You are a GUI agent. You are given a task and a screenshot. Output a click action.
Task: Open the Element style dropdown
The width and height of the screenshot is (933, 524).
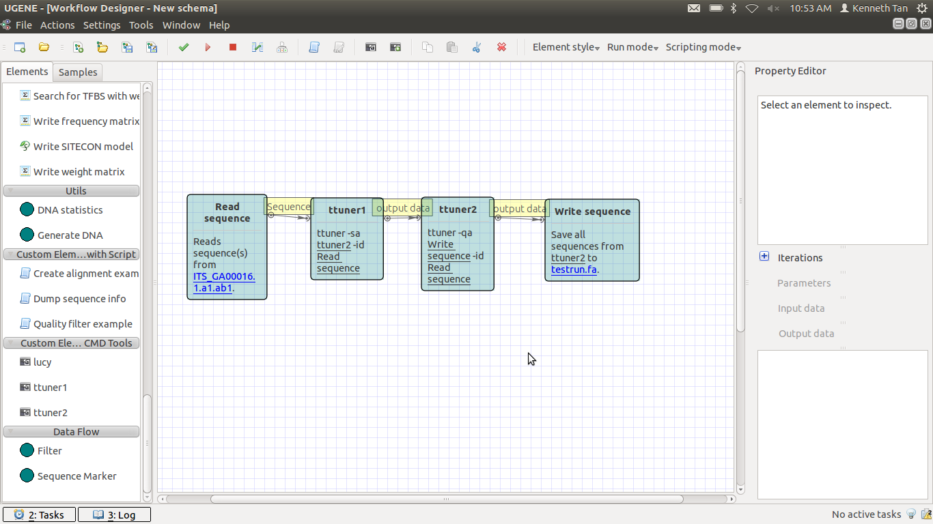point(566,47)
